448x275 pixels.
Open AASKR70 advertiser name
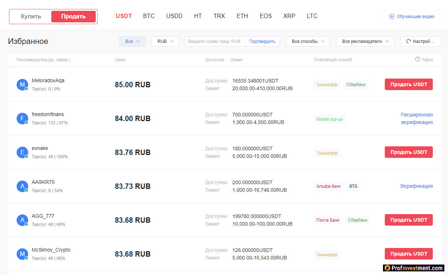tap(43, 182)
